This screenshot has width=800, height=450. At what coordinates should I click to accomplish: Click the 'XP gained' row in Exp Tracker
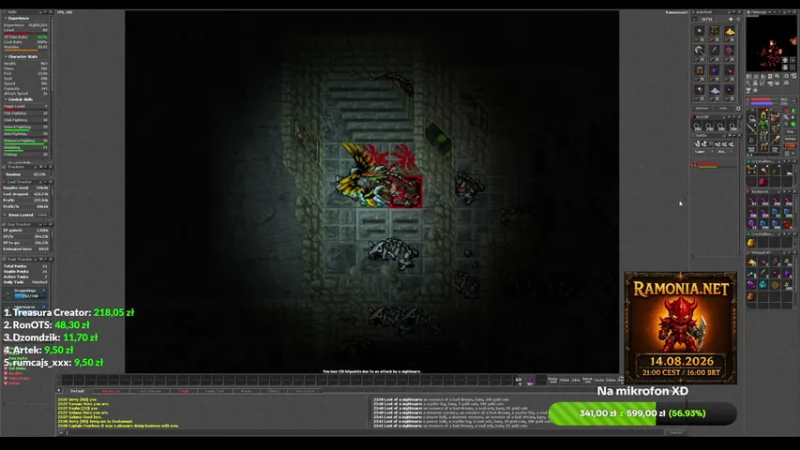tap(25, 230)
